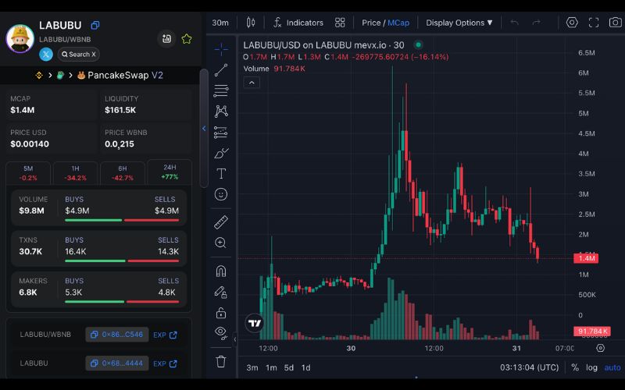Take a chart snapshot with camera icon

click(x=616, y=23)
